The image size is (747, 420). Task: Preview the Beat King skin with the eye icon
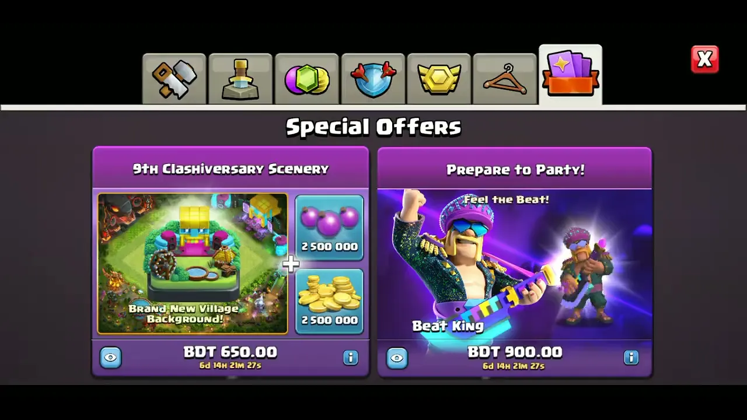(x=397, y=358)
